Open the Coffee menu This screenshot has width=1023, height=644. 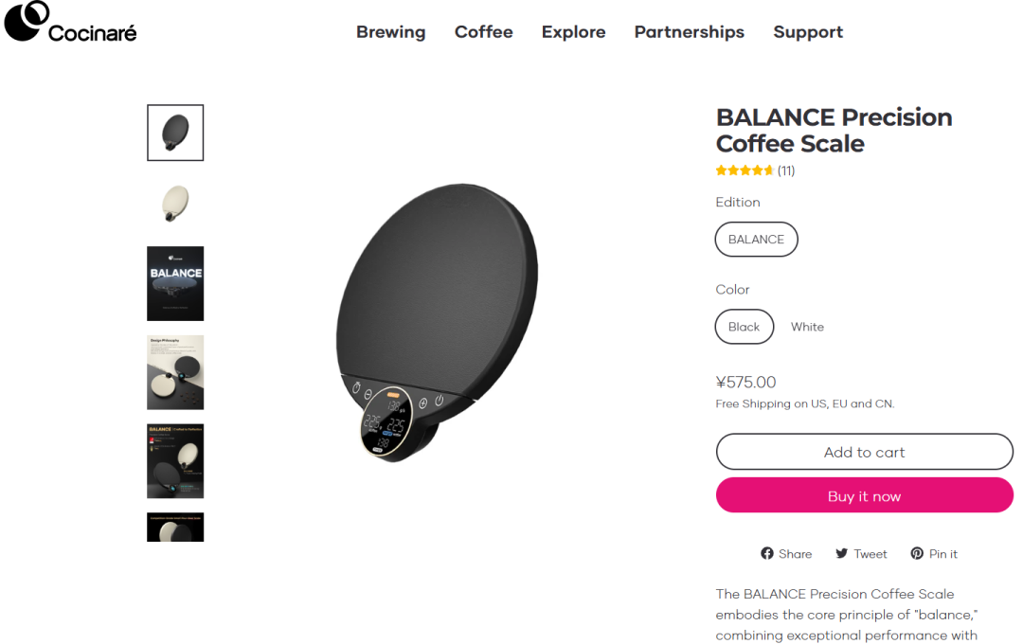tap(483, 32)
